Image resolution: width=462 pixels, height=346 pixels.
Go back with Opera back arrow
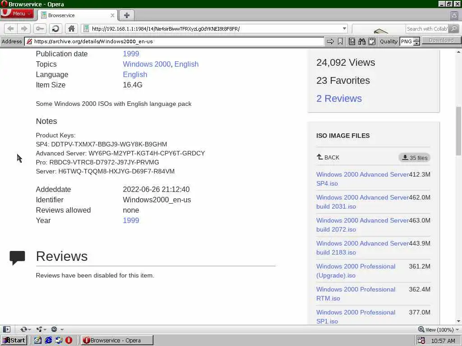(x=11, y=28)
